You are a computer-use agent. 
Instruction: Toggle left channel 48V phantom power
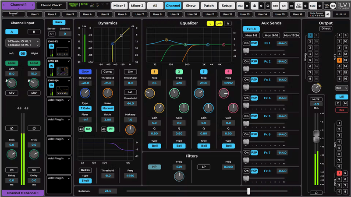tap(12, 93)
